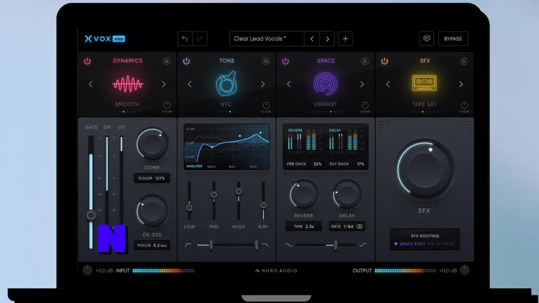Viewport: 539px width, 303px height.
Task: Click the undo arrow button
Action: coord(185,39)
